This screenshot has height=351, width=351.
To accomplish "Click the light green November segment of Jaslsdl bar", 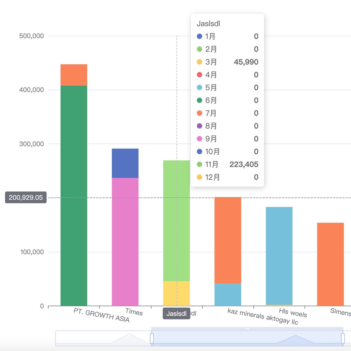I will [x=176, y=221].
